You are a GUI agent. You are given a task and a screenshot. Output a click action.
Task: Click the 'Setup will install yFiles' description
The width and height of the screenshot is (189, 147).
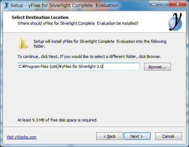click(x=100, y=44)
